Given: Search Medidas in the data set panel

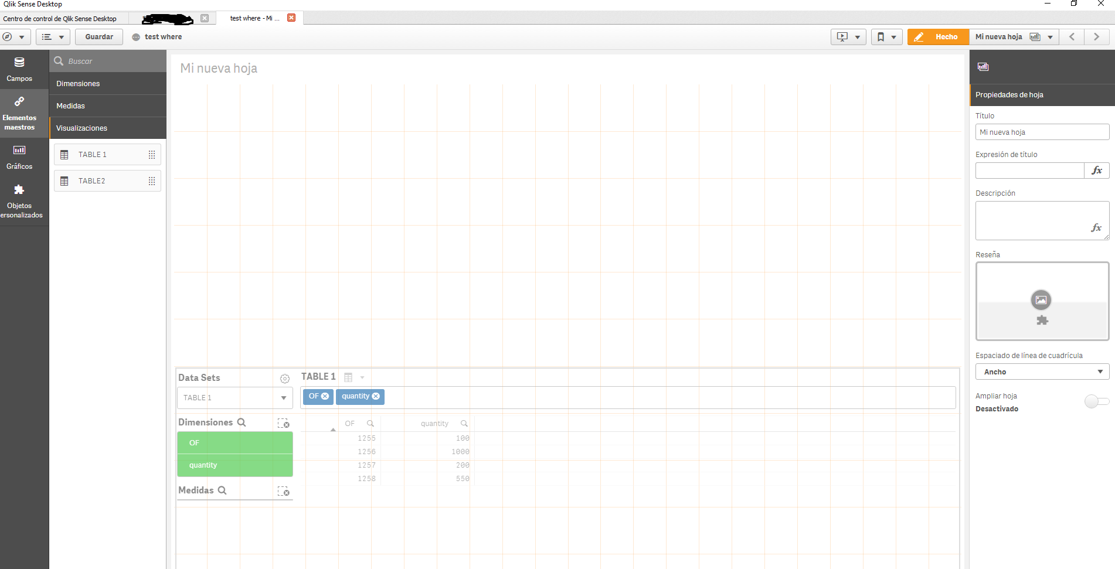Looking at the screenshot, I should click(x=222, y=490).
